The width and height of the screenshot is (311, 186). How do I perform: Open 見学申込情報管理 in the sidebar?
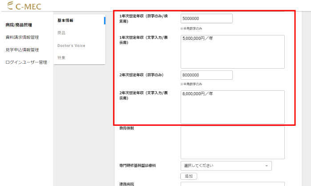[22, 50]
